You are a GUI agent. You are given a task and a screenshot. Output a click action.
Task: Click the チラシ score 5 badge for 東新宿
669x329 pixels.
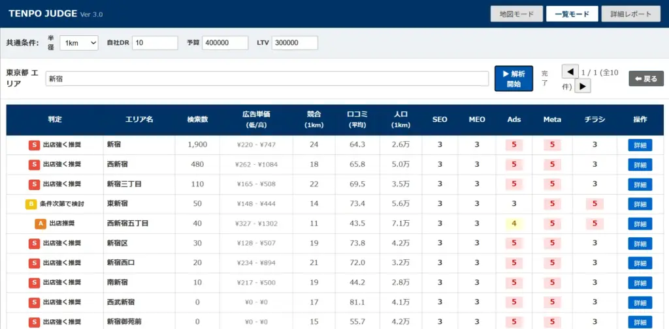point(595,204)
